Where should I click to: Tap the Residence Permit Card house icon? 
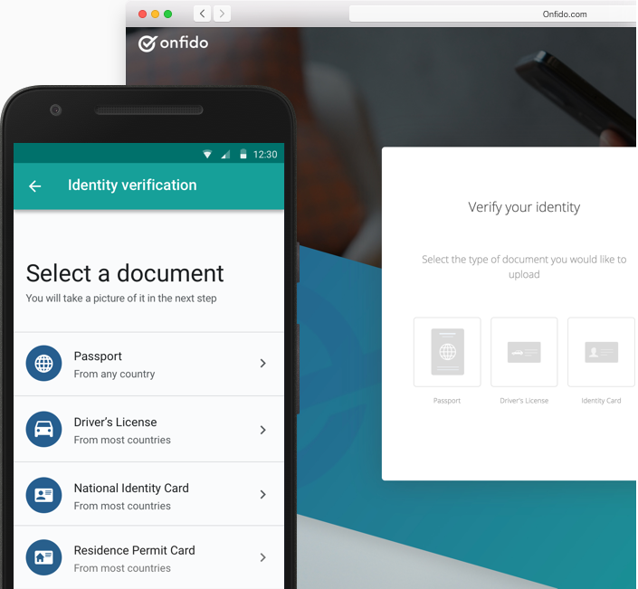(x=44, y=557)
